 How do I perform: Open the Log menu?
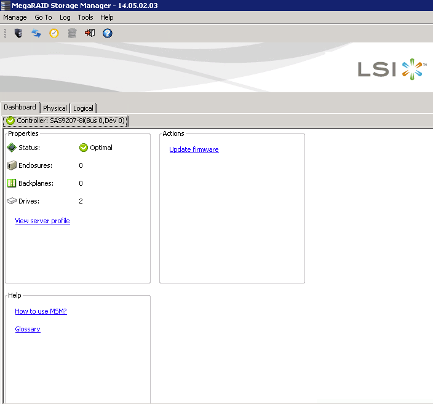(x=65, y=18)
